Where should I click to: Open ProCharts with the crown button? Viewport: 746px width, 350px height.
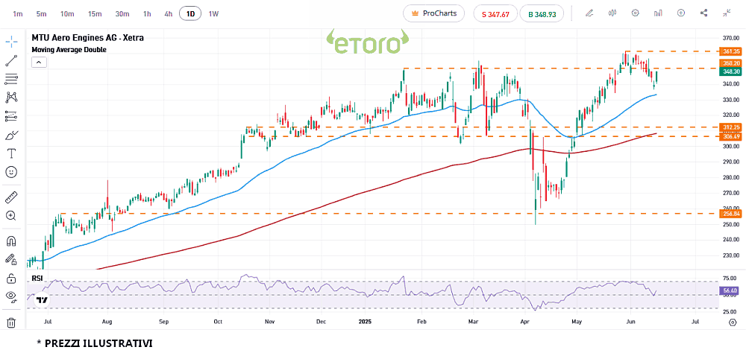(434, 13)
